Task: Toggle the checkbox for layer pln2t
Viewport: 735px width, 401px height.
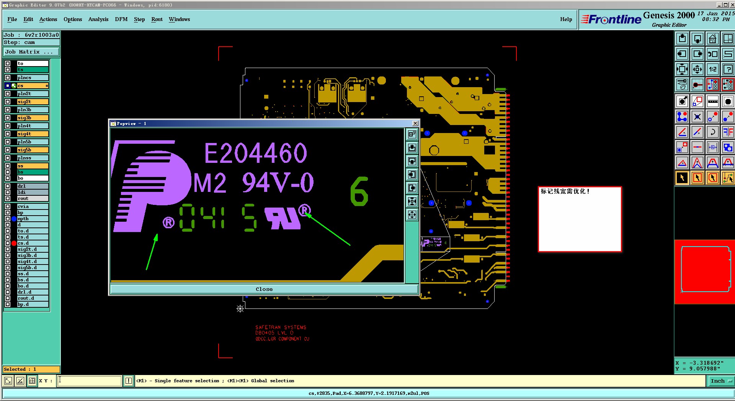Action: click(8, 94)
